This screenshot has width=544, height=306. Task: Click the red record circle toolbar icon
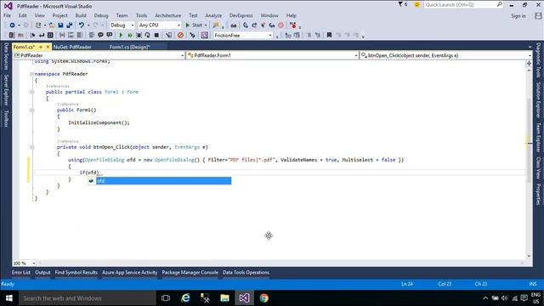[281, 25]
